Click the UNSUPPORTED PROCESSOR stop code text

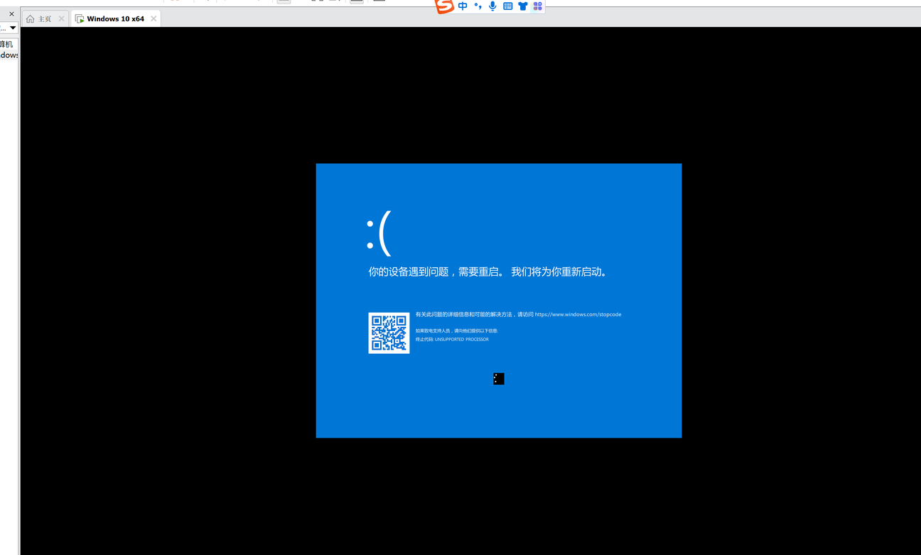click(x=462, y=340)
